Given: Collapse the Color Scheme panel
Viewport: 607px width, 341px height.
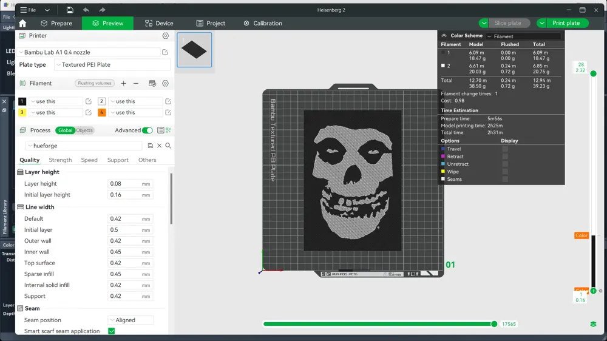Looking at the screenshot, I should 444,36.
